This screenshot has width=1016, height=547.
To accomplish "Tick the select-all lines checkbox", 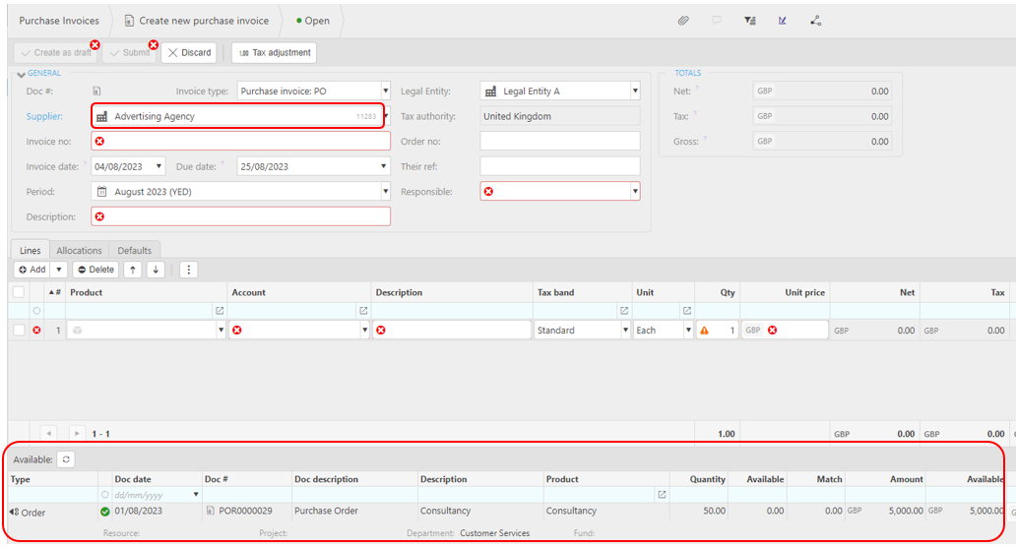I will tap(19, 292).
